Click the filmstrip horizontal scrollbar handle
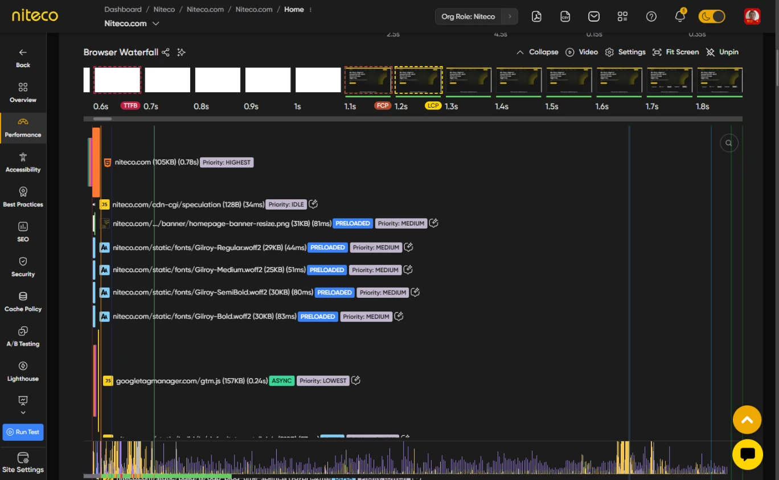Image resolution: width=779 pixels, height=480 pixels. [x=102, y=119]
